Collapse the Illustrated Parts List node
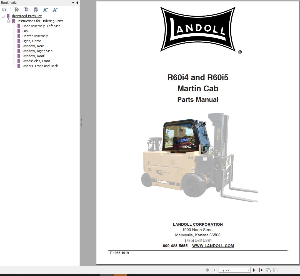The height and width of the screenshot is (276, 300). tap(3, 16)
